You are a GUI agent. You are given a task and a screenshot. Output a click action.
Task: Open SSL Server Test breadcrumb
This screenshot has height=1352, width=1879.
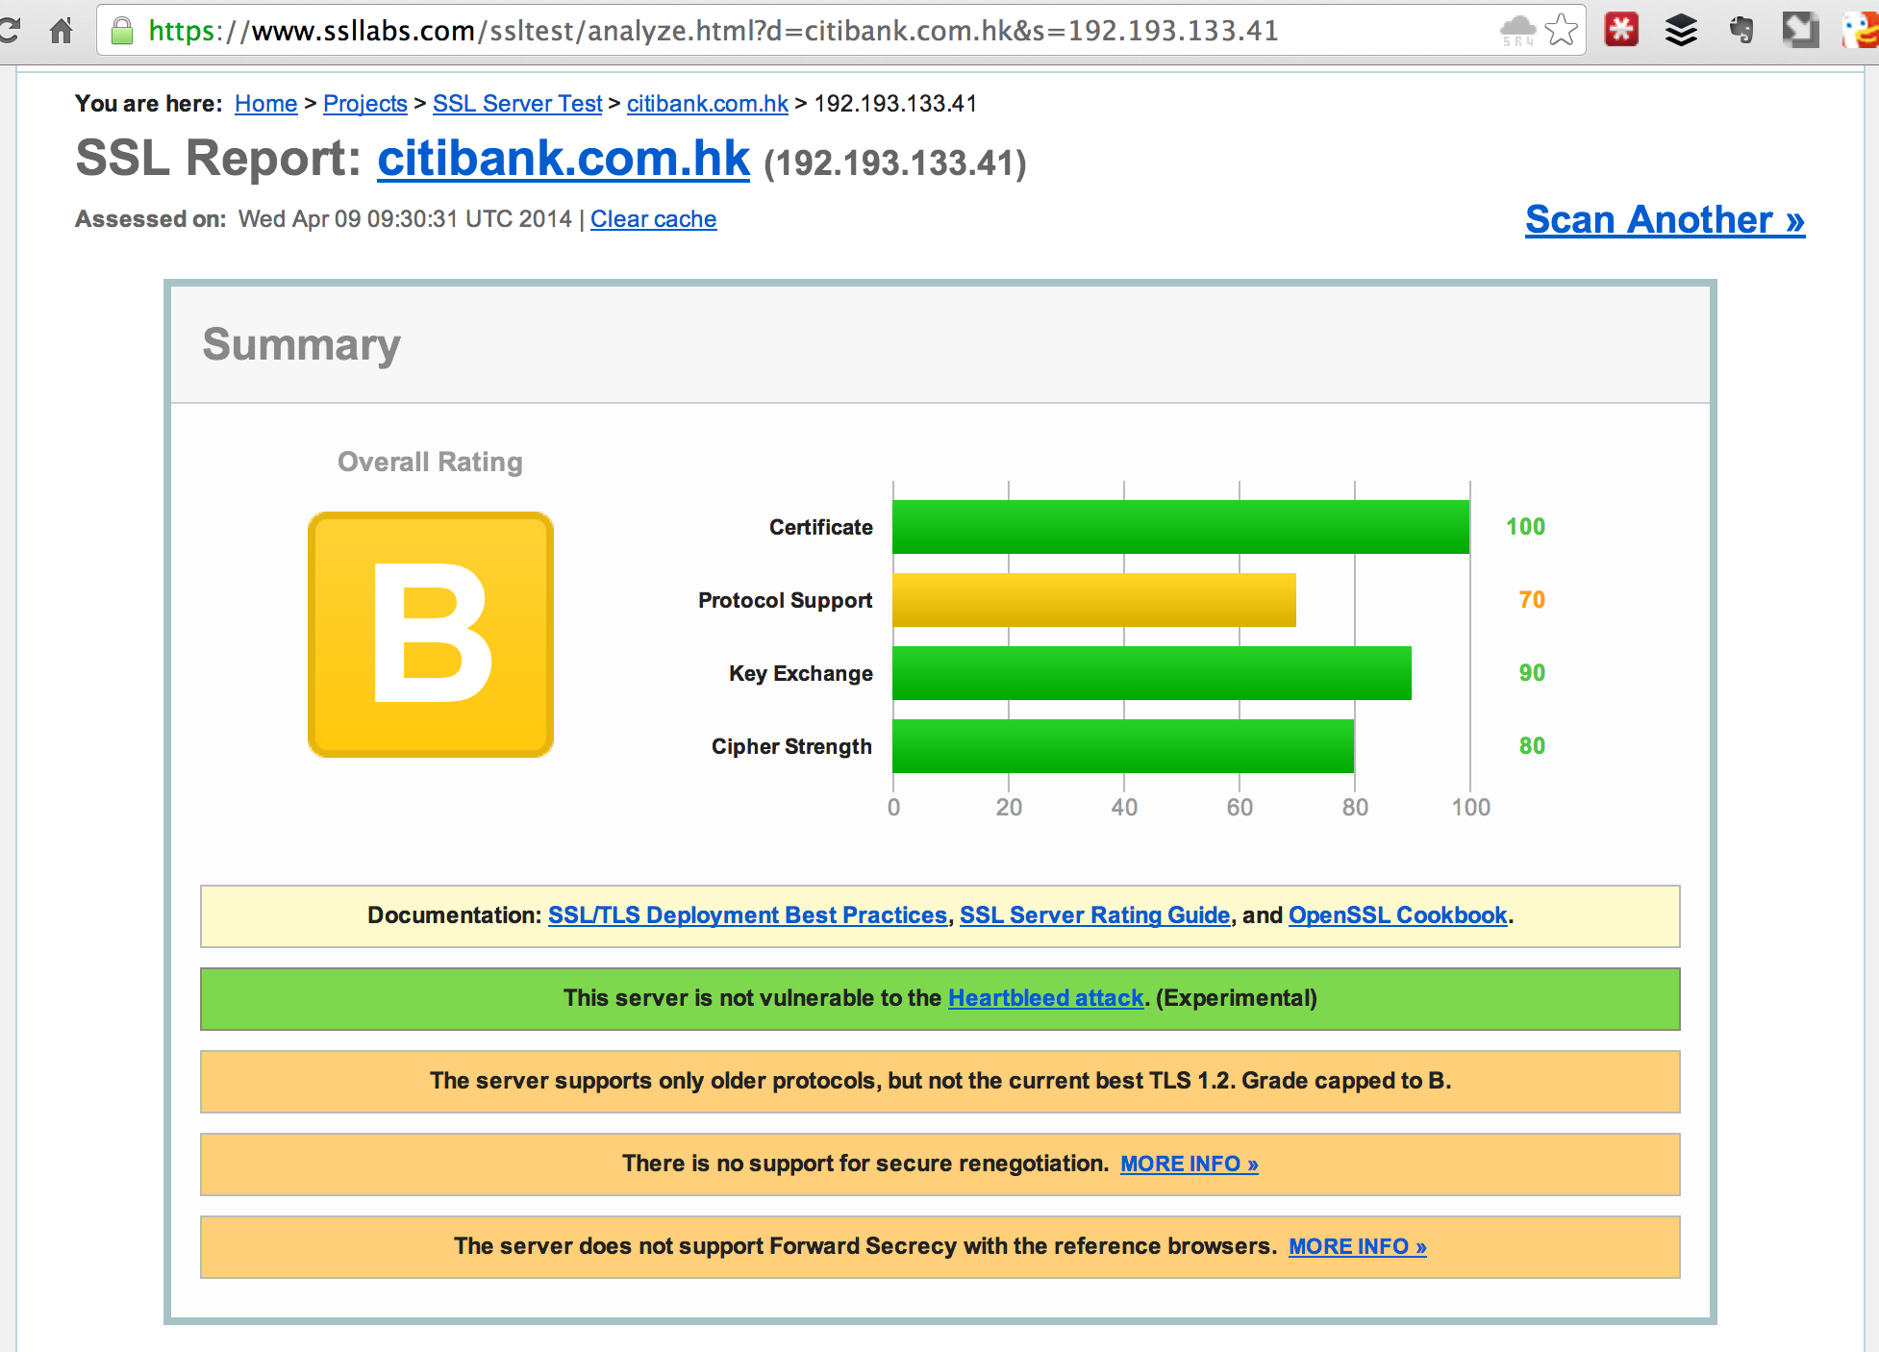(x=516, y=104)
